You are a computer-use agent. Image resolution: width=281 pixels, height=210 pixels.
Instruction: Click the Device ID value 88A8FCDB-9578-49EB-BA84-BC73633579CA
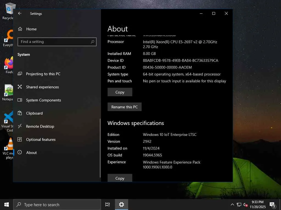click(181, 60)
